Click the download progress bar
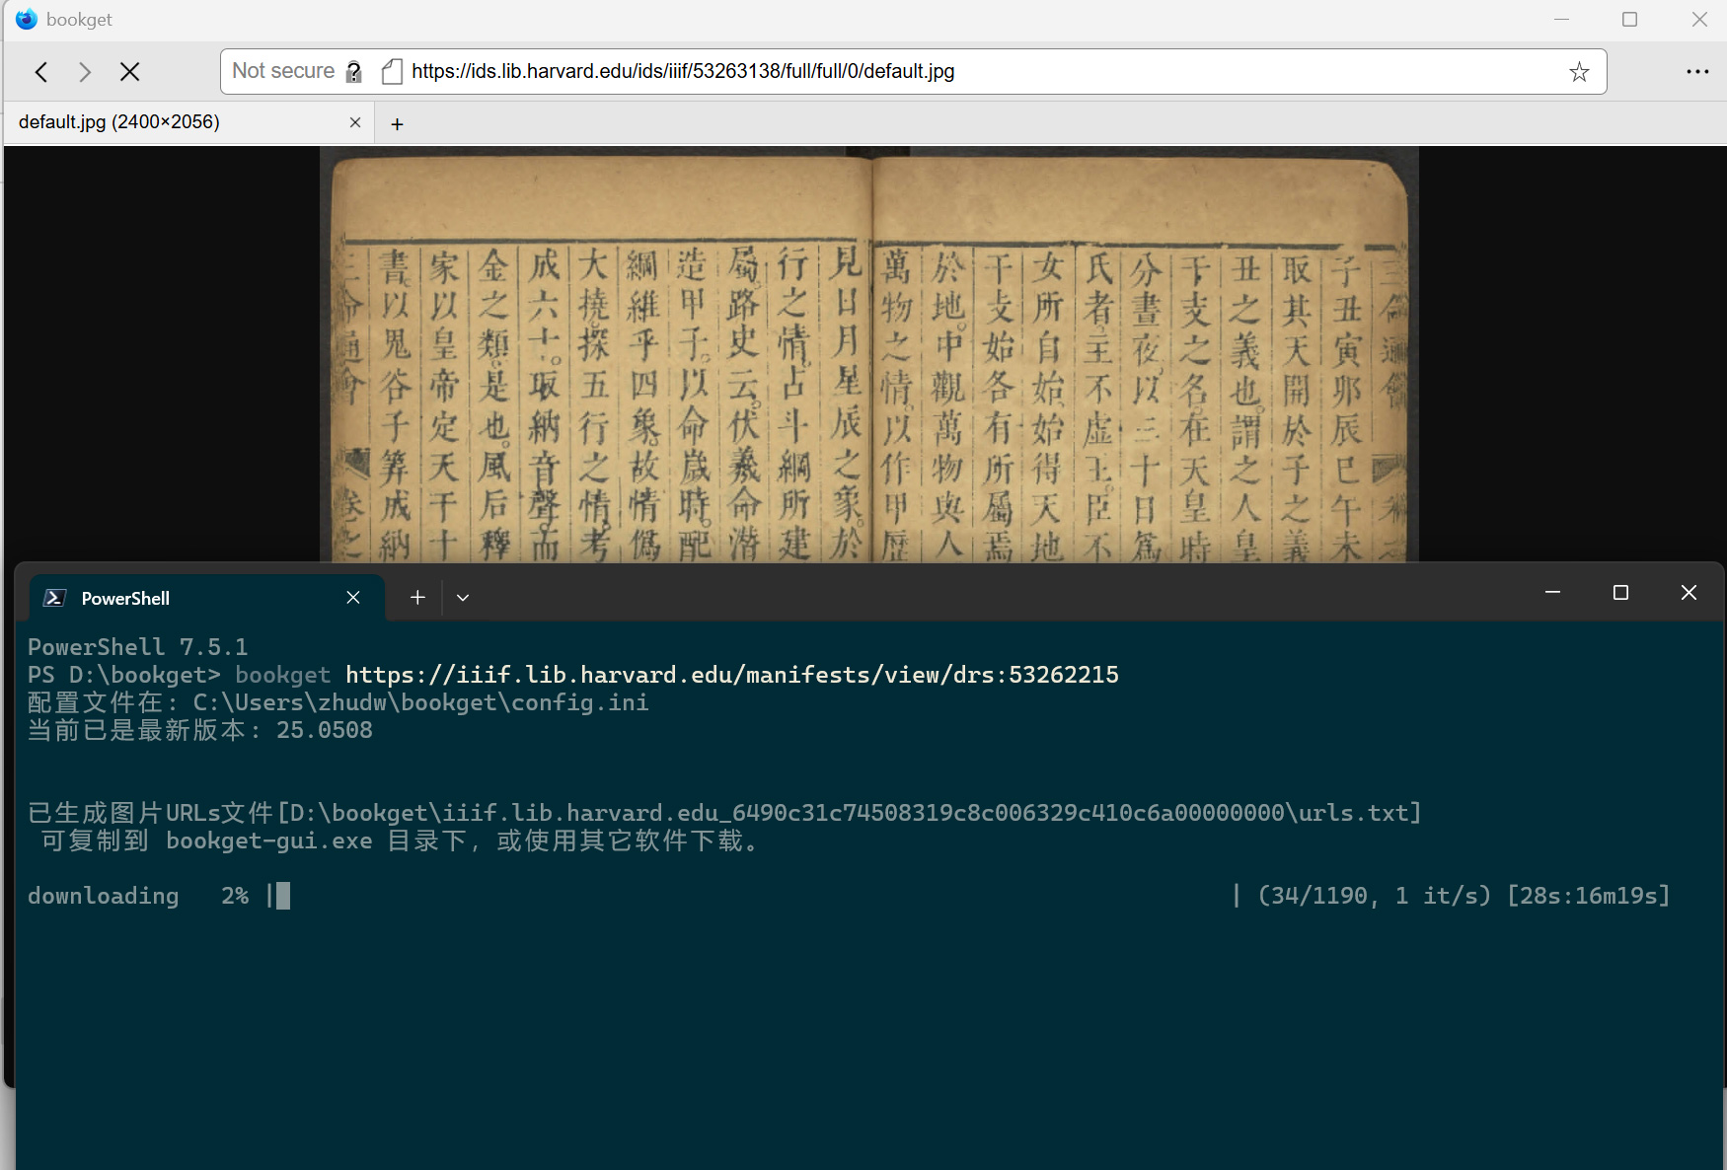 click(x=753, y=896)
